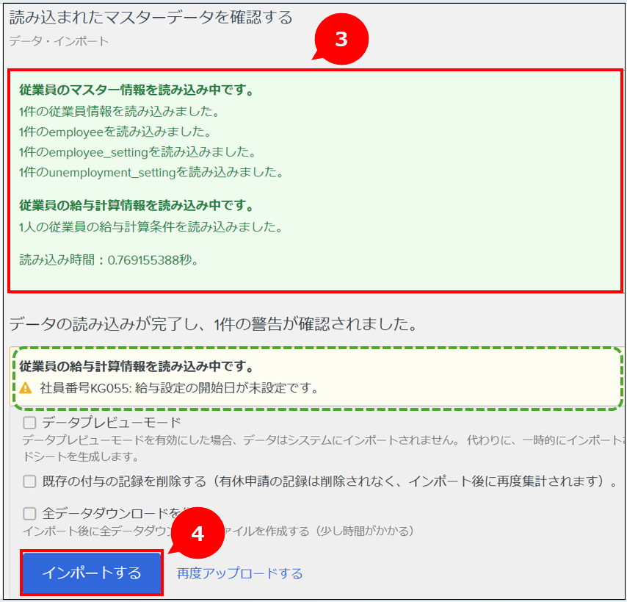Click the 1件の警告が確認されました summary text
Image resolution: width=627 pixels, height=602 pixels.
[x=213, y=323]
